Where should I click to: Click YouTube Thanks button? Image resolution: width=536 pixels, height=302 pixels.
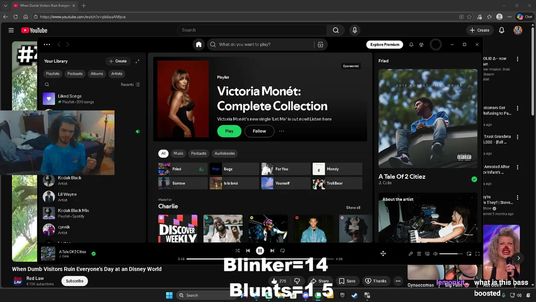tap(376, 281)
